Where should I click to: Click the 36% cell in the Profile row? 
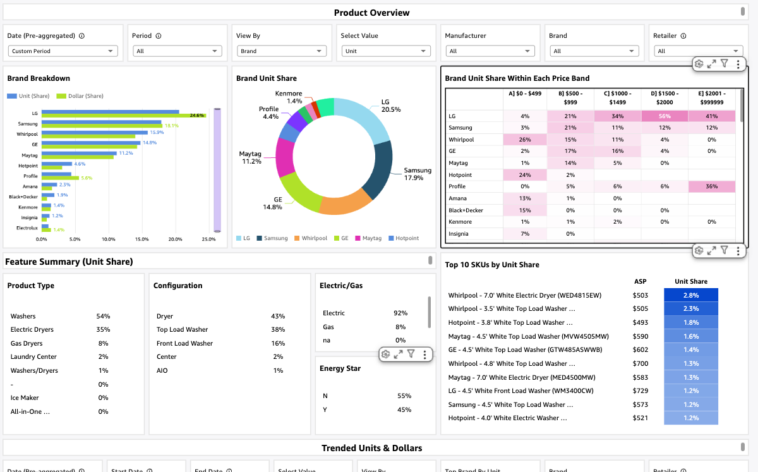712,186
